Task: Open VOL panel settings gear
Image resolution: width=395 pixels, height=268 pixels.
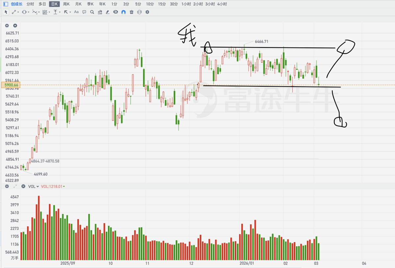Action: [7, 186]
